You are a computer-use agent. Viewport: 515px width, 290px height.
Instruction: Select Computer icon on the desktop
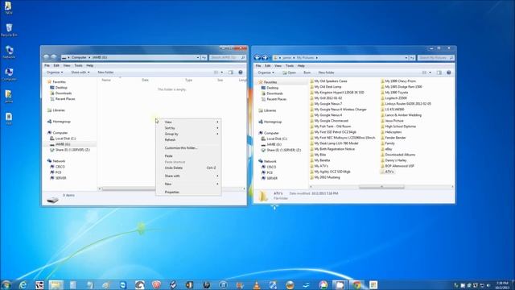point(9,74)
